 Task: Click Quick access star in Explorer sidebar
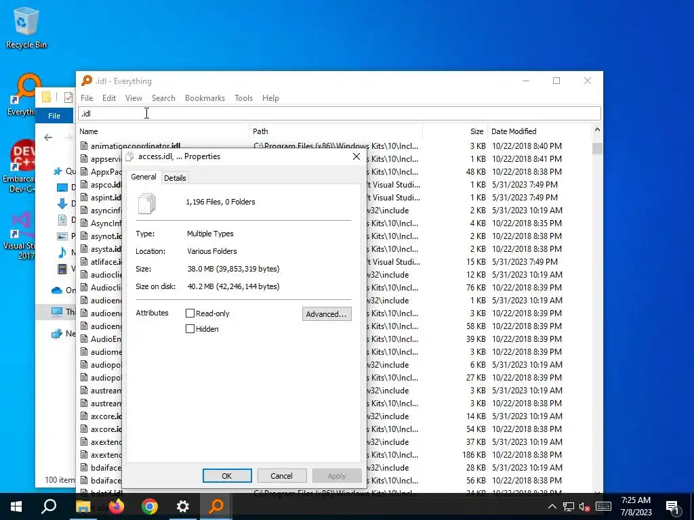(58, 171)
